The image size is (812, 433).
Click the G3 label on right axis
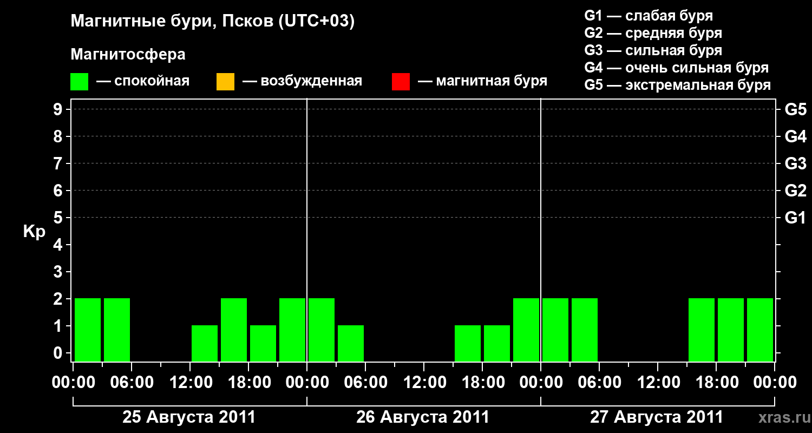click(x=796, y=163)
